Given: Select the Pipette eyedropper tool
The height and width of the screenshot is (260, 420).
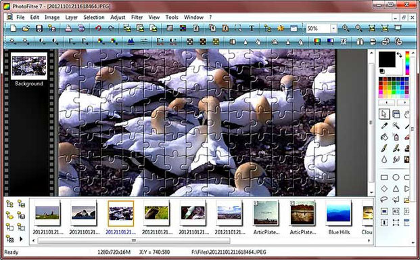Looking at the screenshot, I should [384, 125].
